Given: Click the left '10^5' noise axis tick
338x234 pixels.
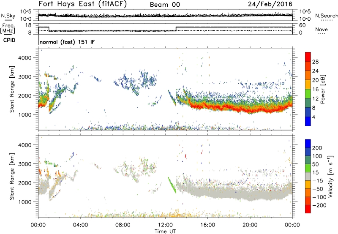Looking at the screenshot, I should click(x=26, y=12).
